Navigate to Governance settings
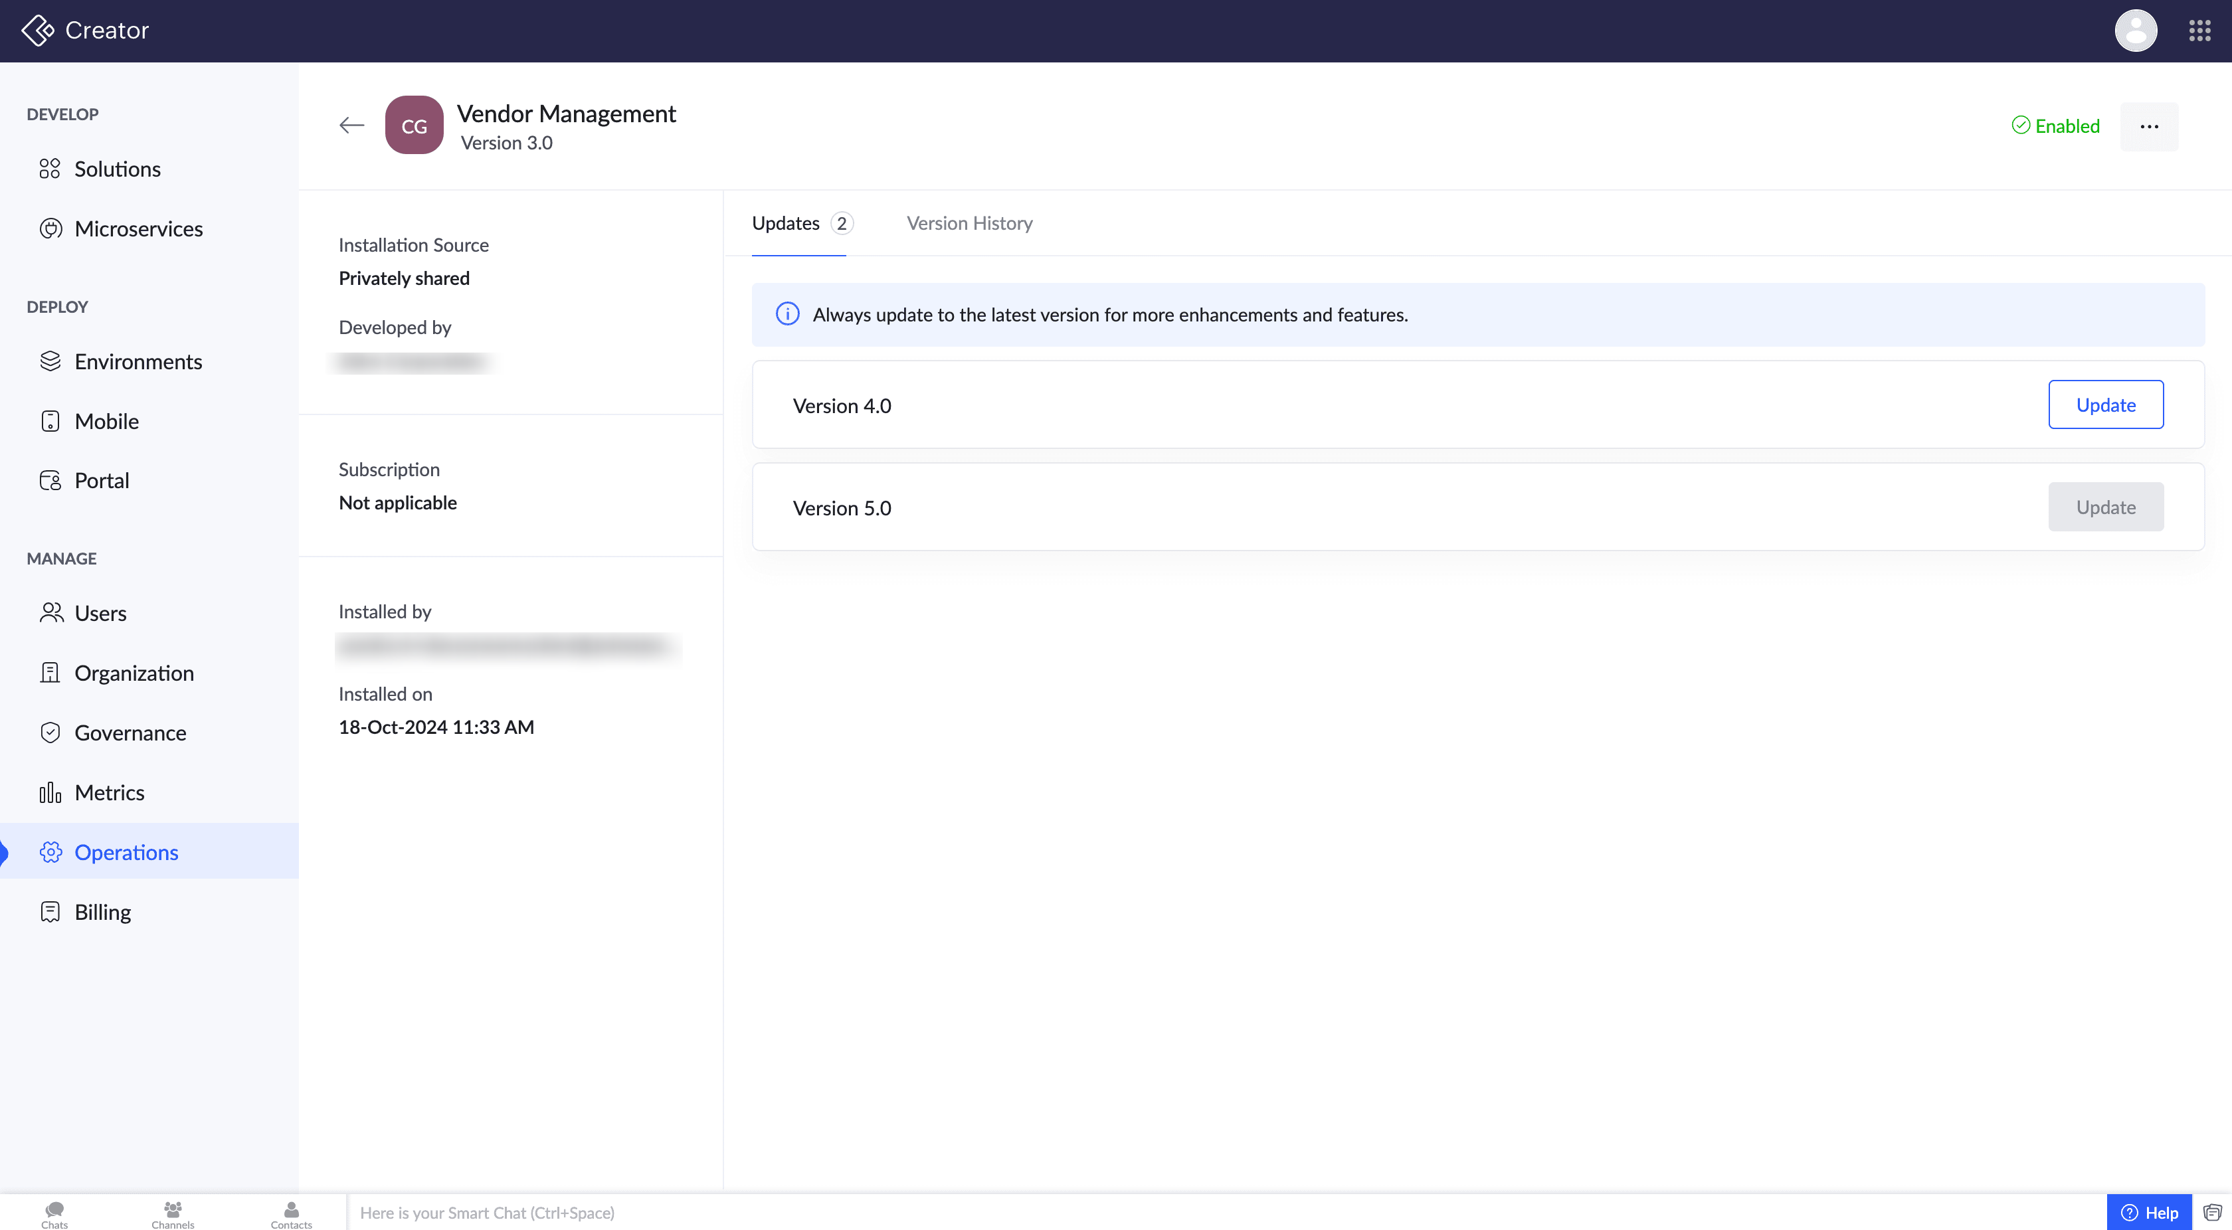This screenshot has height=1230, width=2232. click(130, 733)
